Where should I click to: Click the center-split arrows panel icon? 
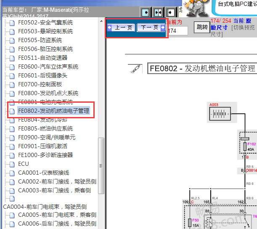pos(158,12)
